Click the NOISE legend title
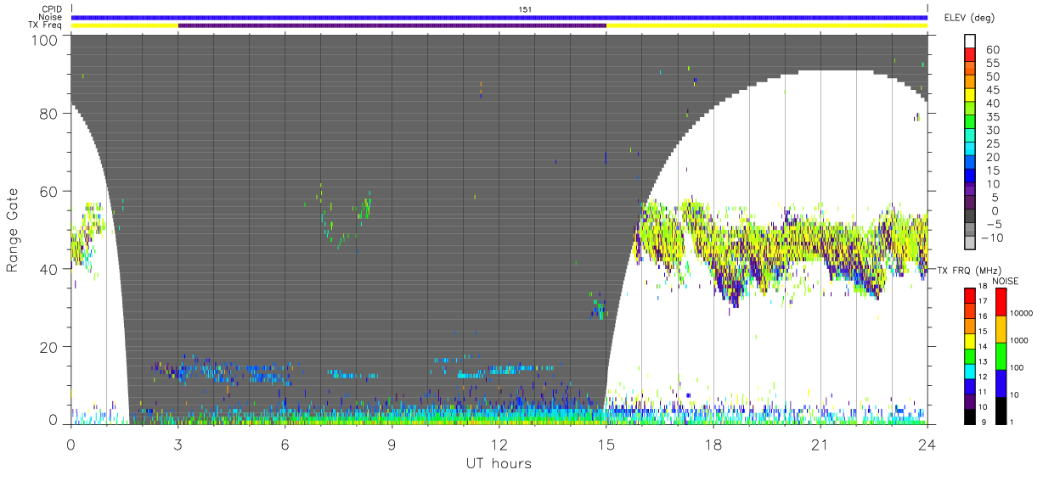The width and height of the screenshot is (1043, 481). click(1007, 281)
